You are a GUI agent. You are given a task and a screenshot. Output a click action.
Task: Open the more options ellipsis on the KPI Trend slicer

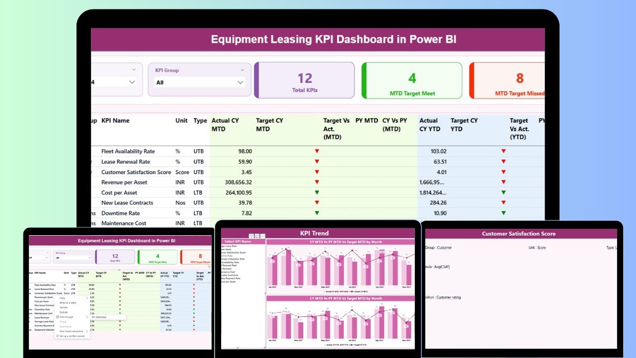[263, 236]
